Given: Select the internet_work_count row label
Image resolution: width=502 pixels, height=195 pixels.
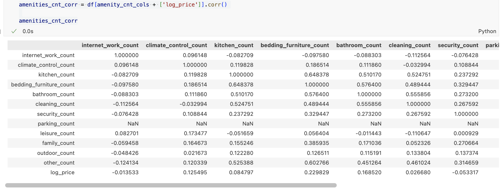Looking at the screenshot, I should tap(48, 55).
